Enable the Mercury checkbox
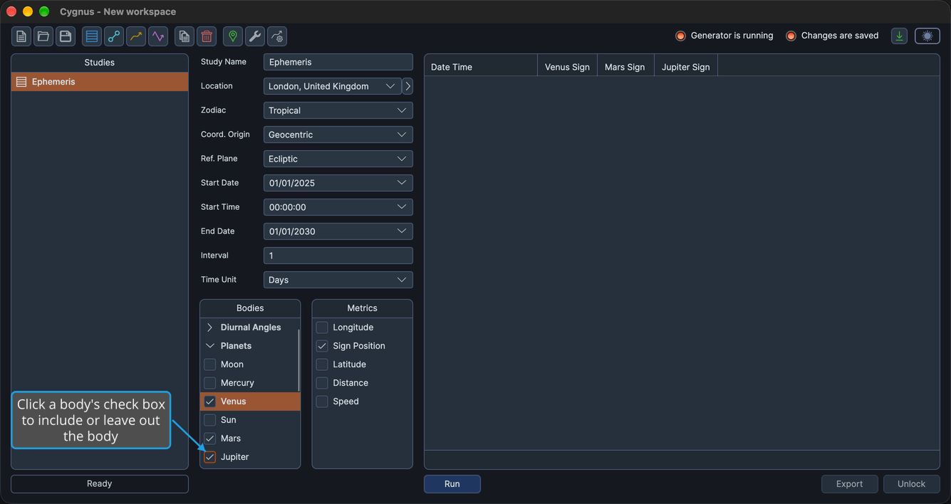Viewport: 951px width, 504px height. [210, 383]
